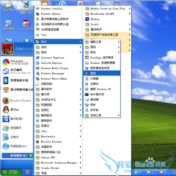Open 记事本 in the Accessories submenu
Viewport: 176px width, 176px height.
click(102, 84)
